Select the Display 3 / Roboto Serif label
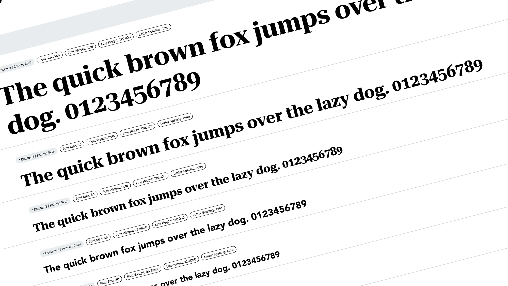 tap(50, 205)
